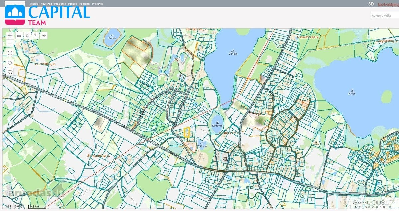Click the Brinkiškių k. village label
The image size is (399, 211).
coord(197,29)
